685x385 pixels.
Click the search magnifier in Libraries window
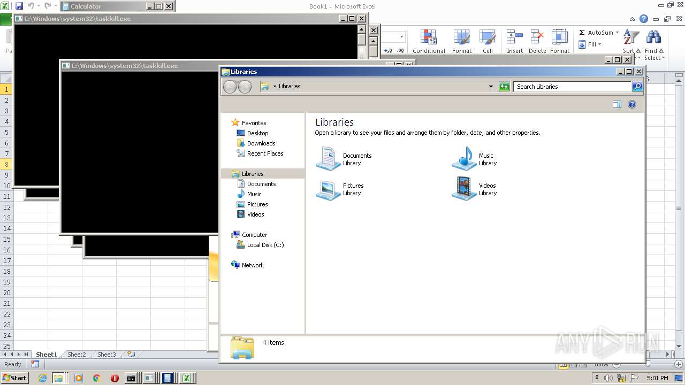(637, 87)
